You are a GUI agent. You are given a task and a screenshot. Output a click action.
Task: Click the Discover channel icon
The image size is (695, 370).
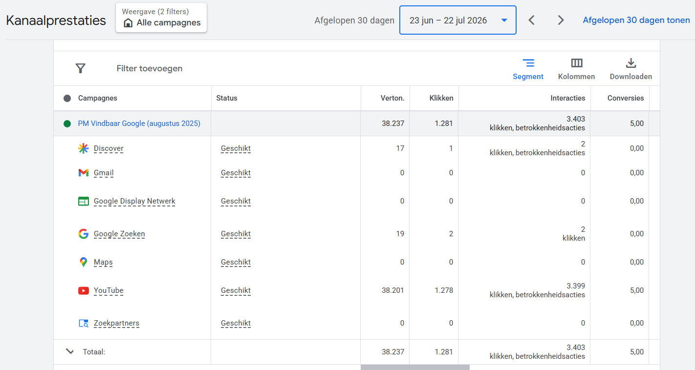click(x=84, y=148)
